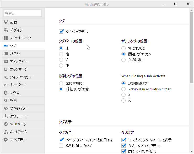Go to スタートページ settings
194x154 pixels.
click(23, 38)
